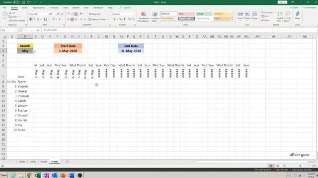318x178 pixels.
Task: Toggle Italic formatting
Action: (34, 19)
